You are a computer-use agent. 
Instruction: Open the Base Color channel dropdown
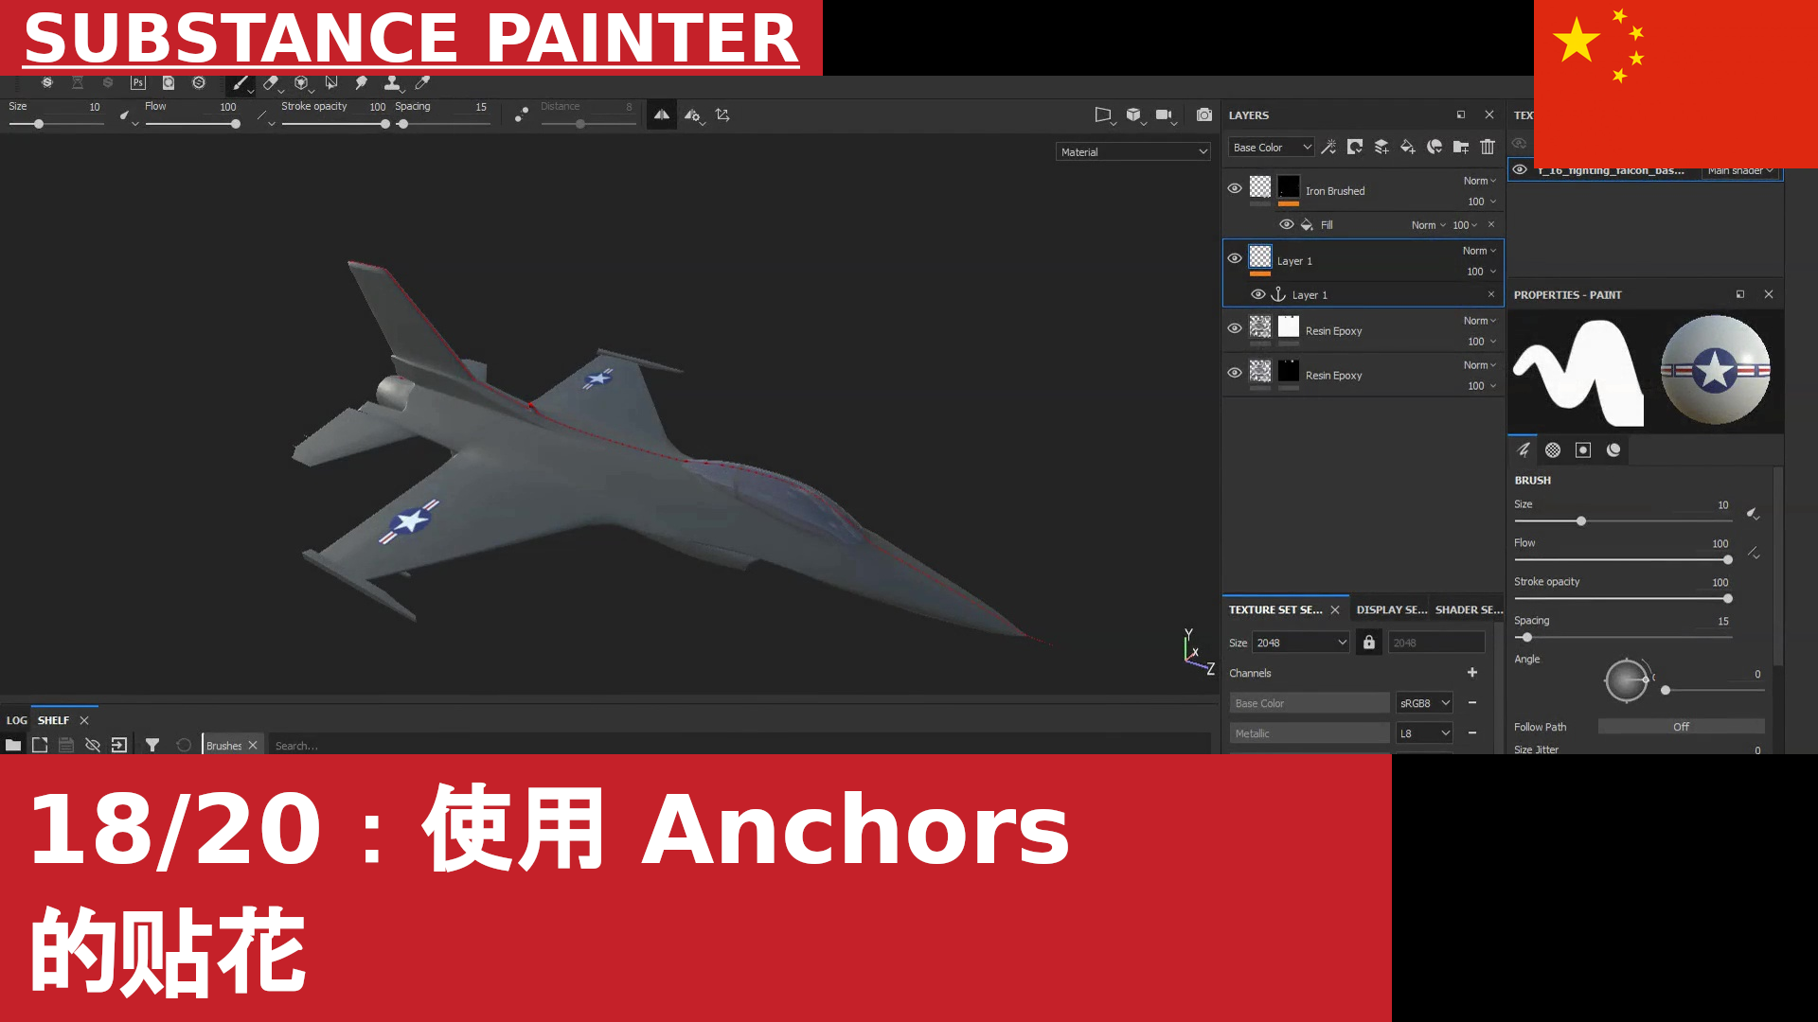point(1272,148)
